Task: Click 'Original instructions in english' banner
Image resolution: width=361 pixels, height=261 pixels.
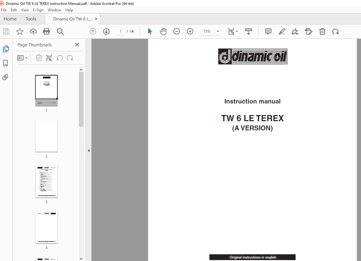Action: (252, 257)
